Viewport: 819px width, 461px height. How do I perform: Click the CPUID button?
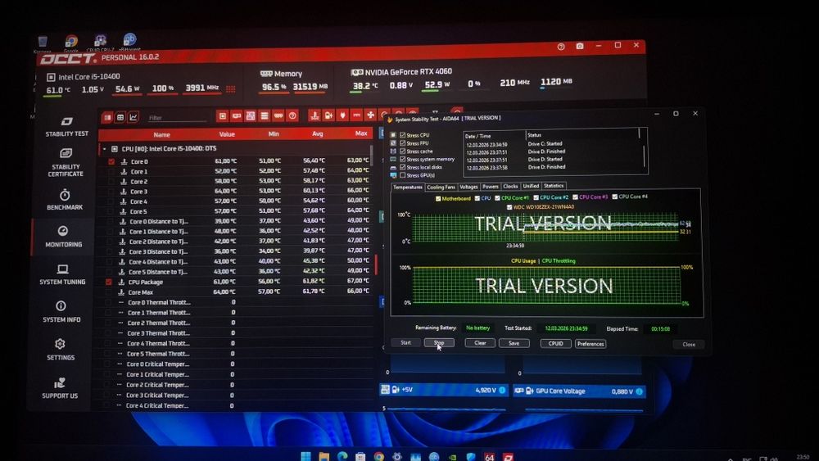click(x=556, y=344)
